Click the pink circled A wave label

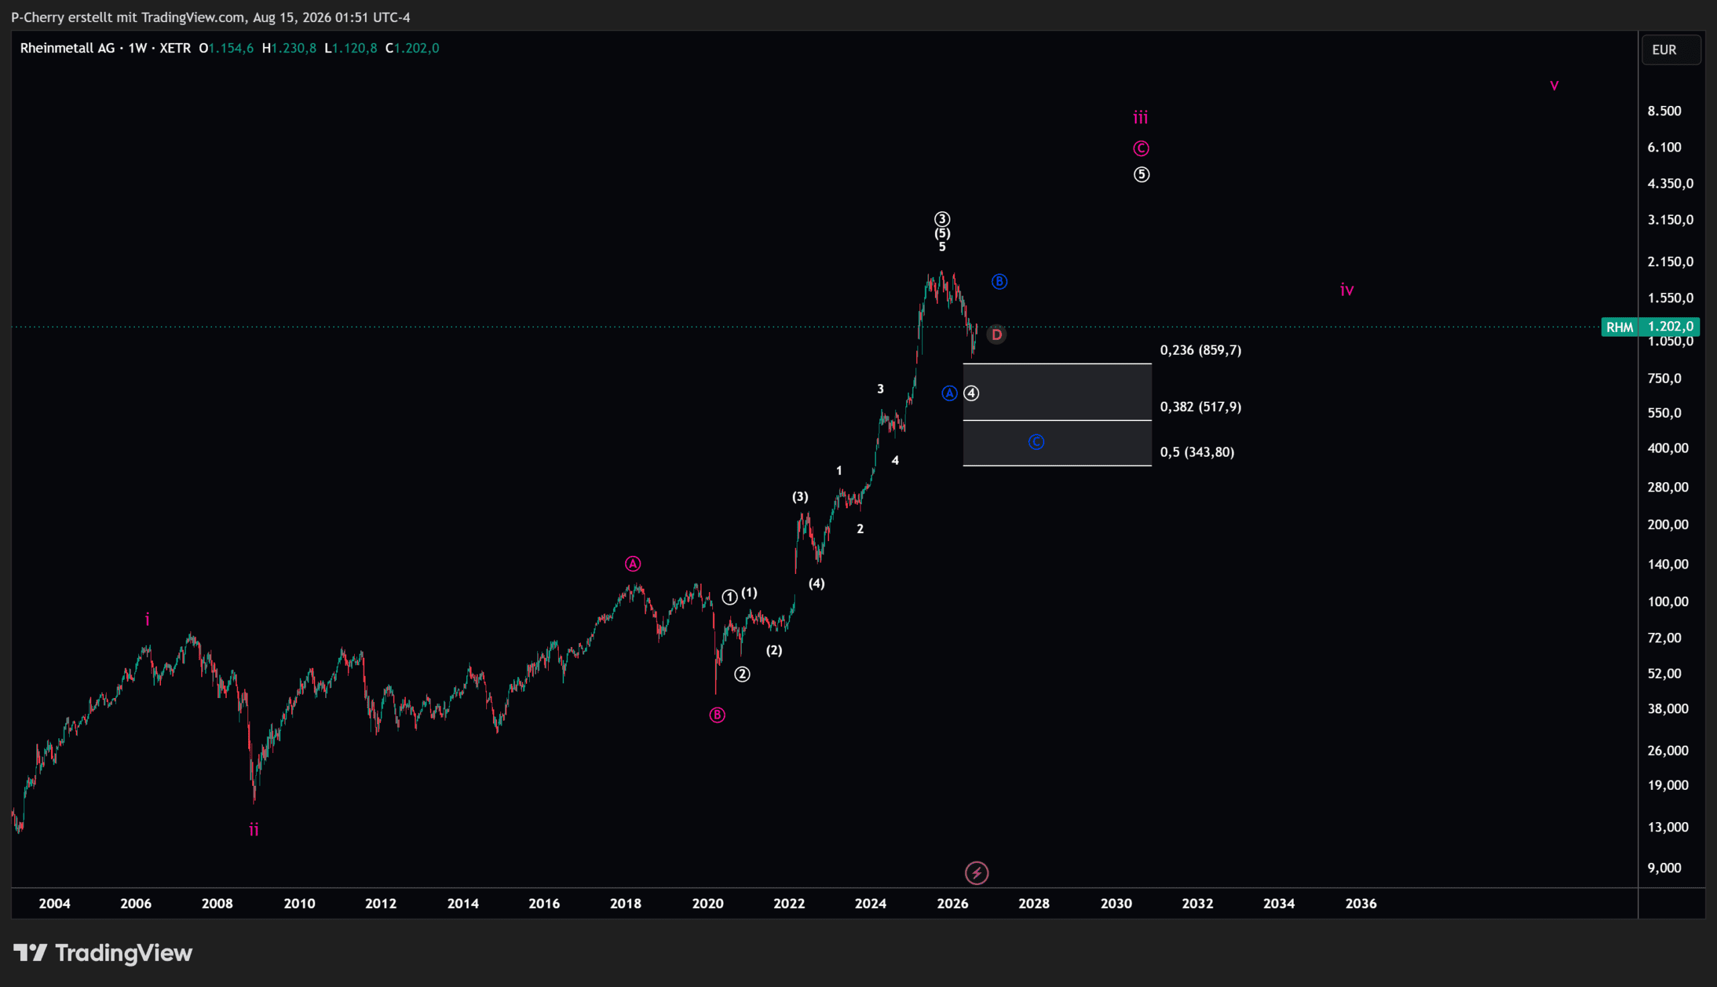tap(632, 564)
